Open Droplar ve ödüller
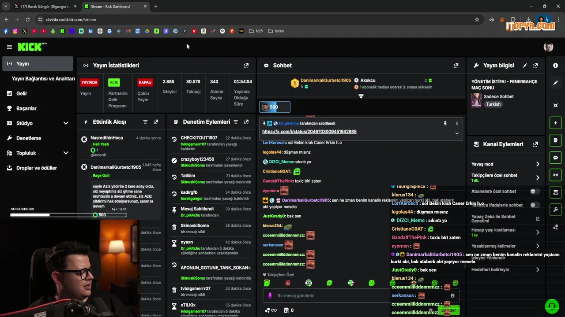 tap(38, 168)
